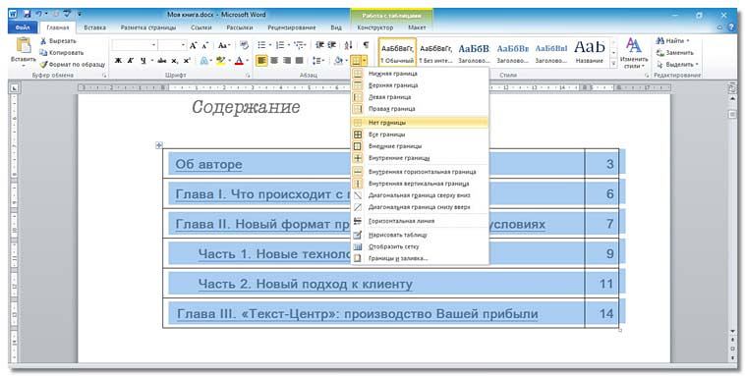This screenshot has height=376, width=745.
Task: Click the tab selector at ruler corner
Action: [14, 87]
